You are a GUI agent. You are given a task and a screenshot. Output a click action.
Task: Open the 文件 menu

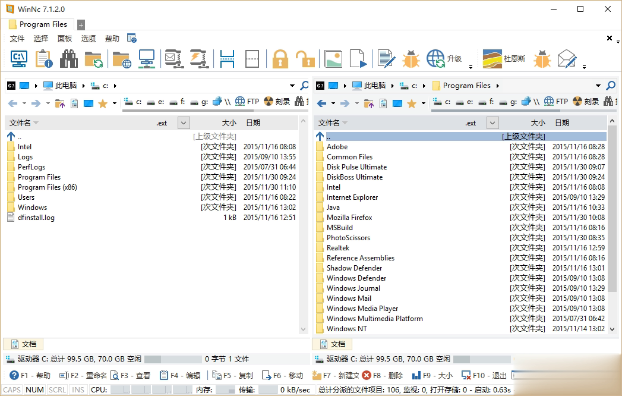[17, 39]
